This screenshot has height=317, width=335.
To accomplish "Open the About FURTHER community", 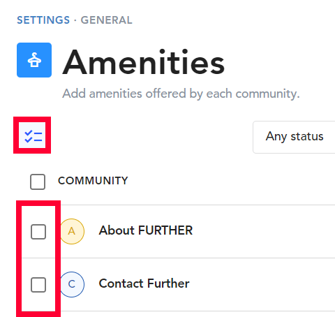I will [x=146, y=230].
